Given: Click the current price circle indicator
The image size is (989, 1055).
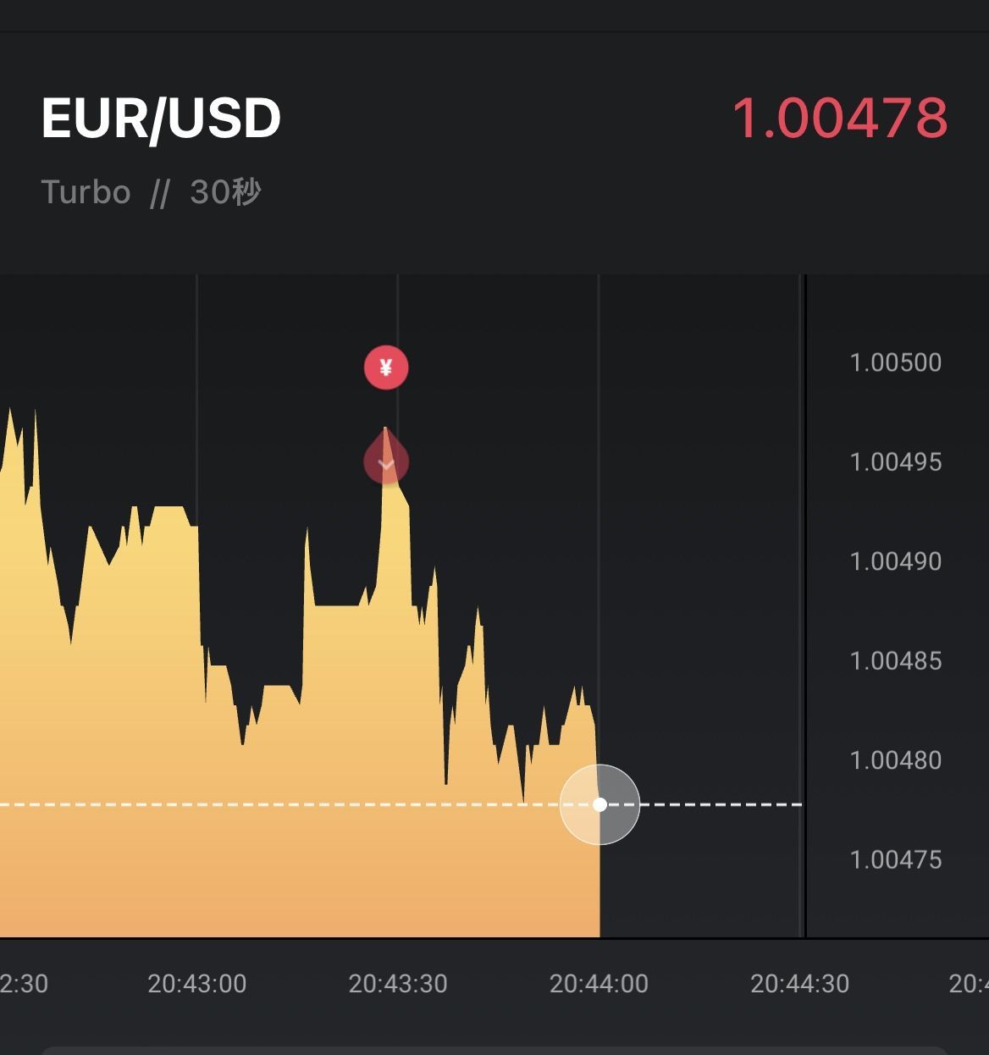Looking at the screenshot, I should (599, 804).
